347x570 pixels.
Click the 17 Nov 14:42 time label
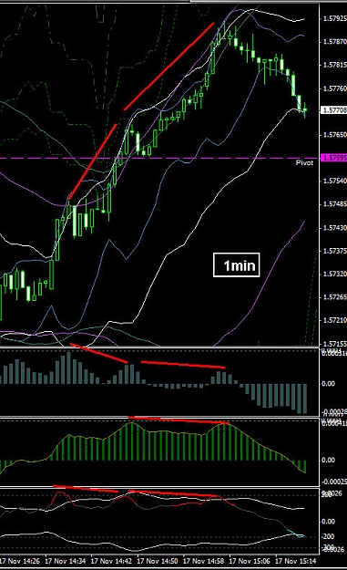(x=111, y=561)
